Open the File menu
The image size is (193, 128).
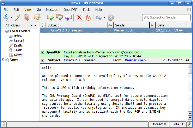pos(6,10)
